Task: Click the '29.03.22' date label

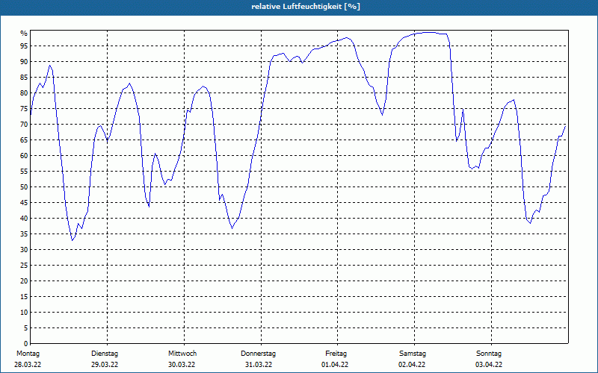Action: point(105,365)
